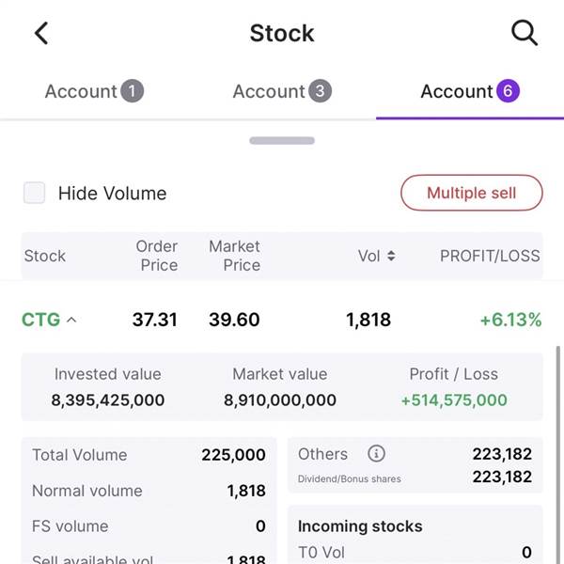Tap the PROFIT/LOSS column header

(490, 256)
